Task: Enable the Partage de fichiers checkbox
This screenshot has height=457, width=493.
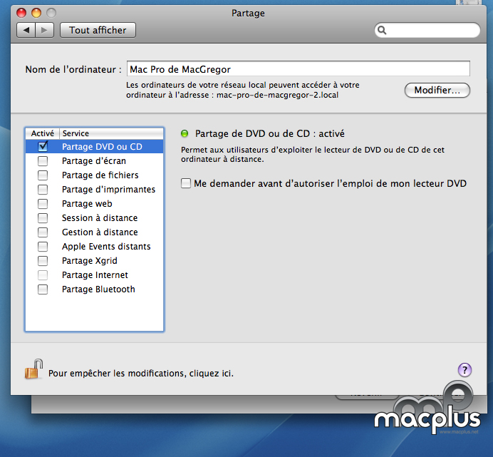Action: click(x=43, y=175)
